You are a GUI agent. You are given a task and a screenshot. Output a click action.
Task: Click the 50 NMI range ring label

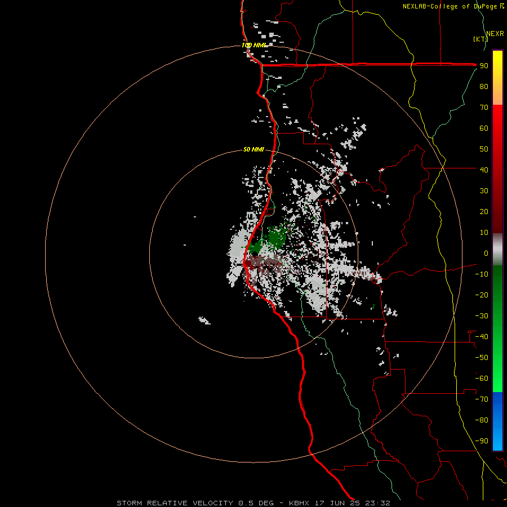[x=253, y=149]
